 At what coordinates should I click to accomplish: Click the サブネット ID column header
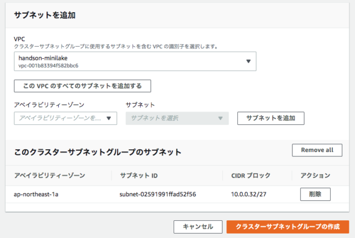(x=139, y=175)
